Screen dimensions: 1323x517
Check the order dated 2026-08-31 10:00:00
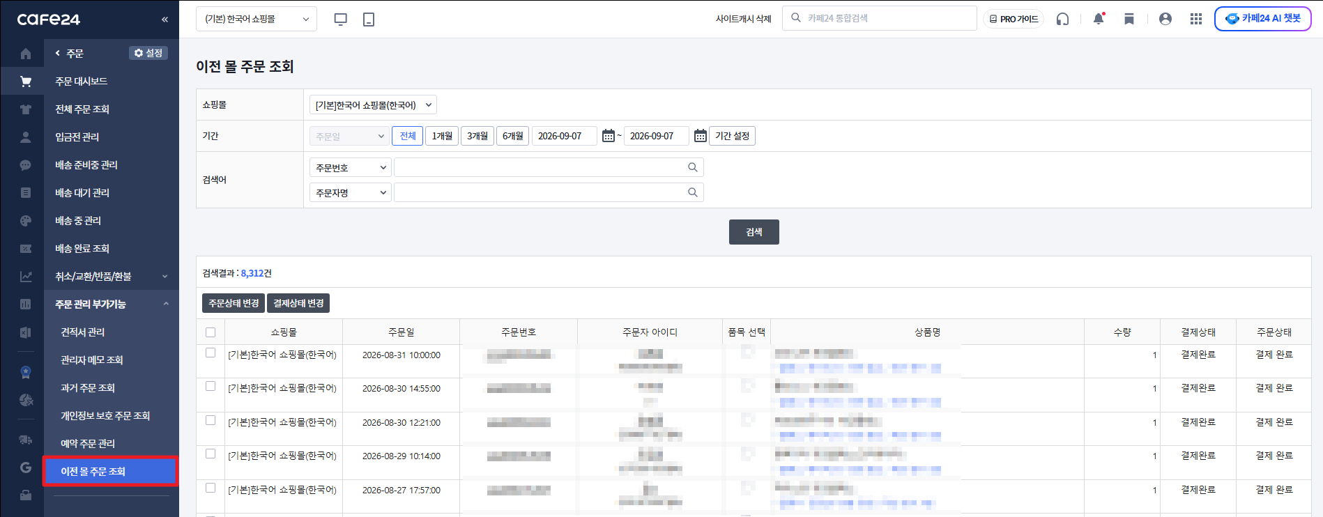[211, 353]
